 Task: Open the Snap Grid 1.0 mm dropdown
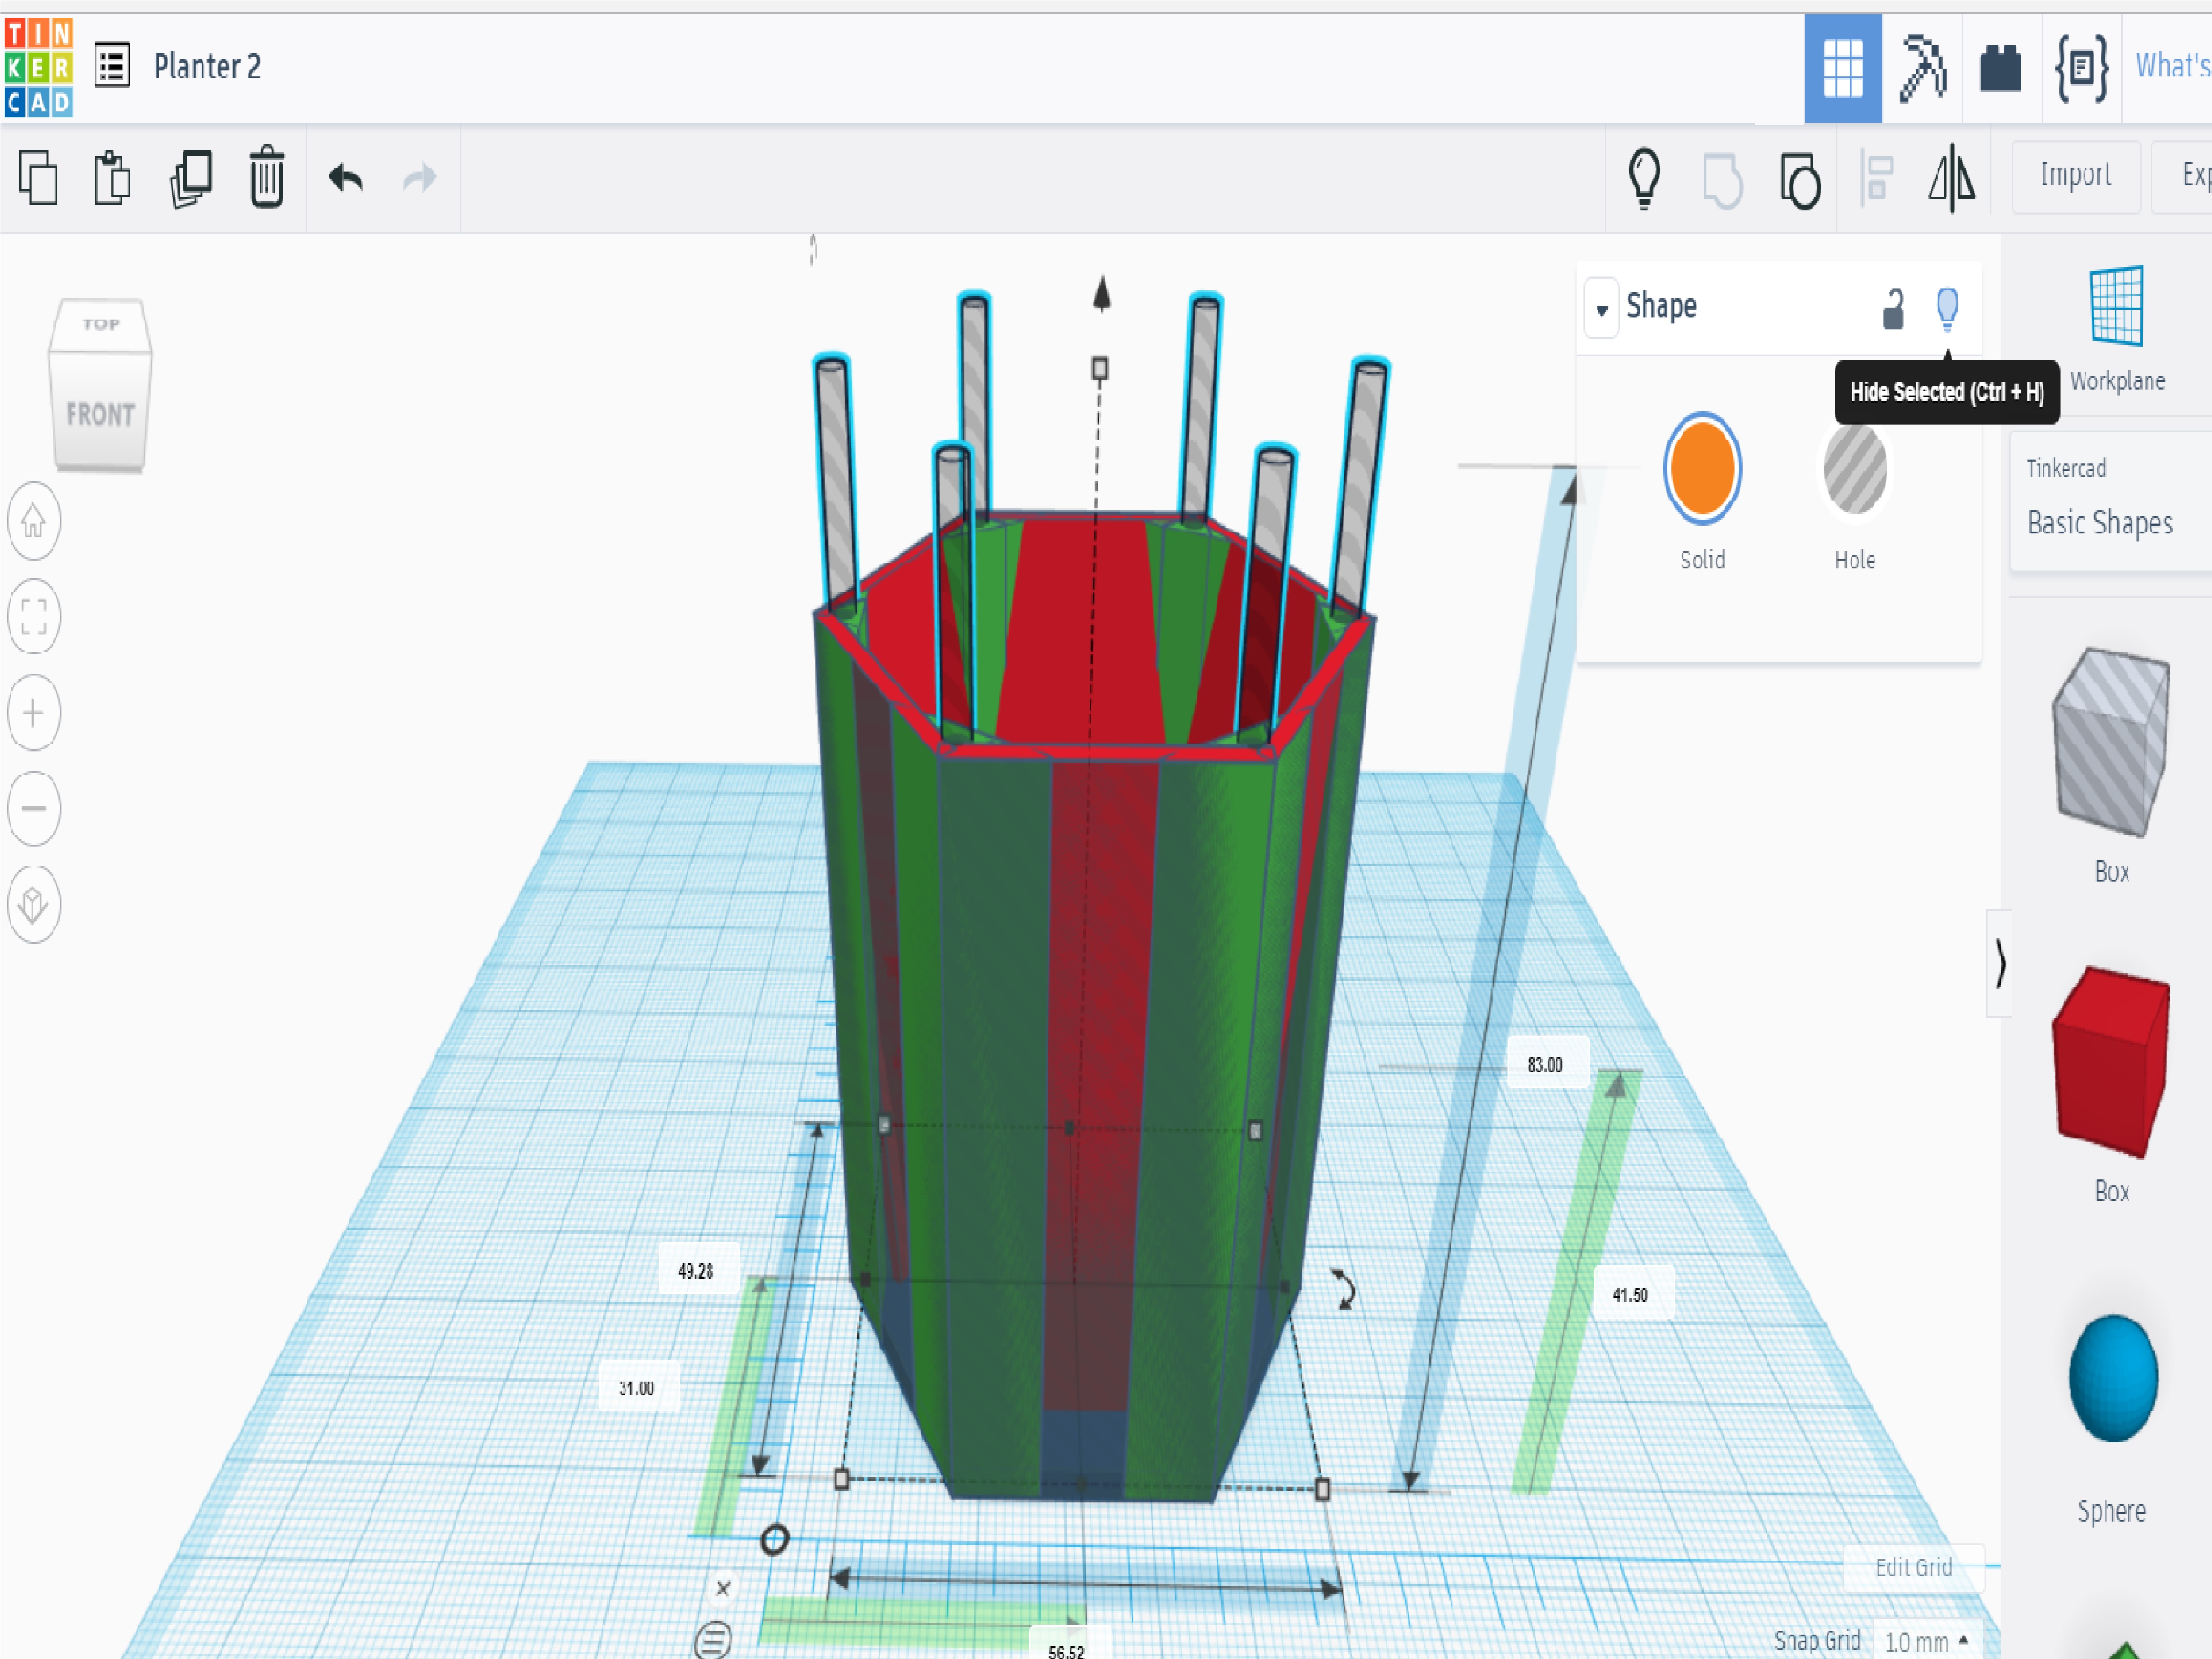click(1926, 1641)
